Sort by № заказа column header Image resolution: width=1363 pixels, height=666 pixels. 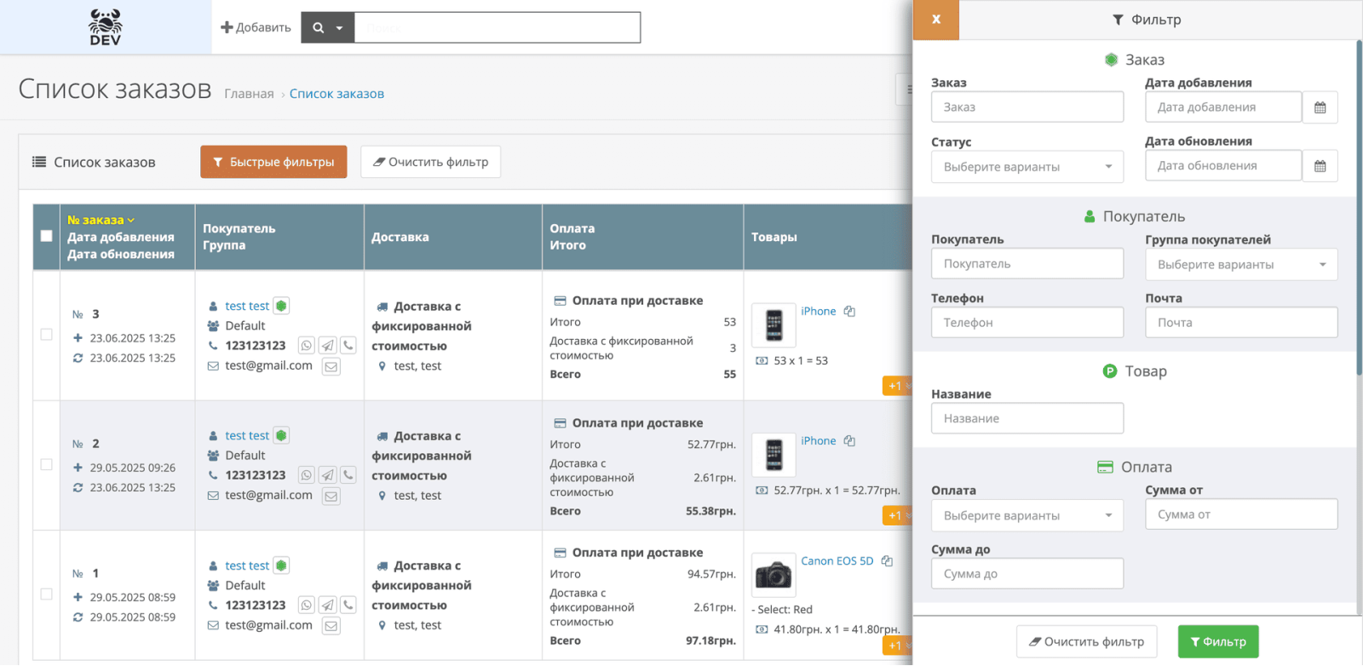(101, 220)
